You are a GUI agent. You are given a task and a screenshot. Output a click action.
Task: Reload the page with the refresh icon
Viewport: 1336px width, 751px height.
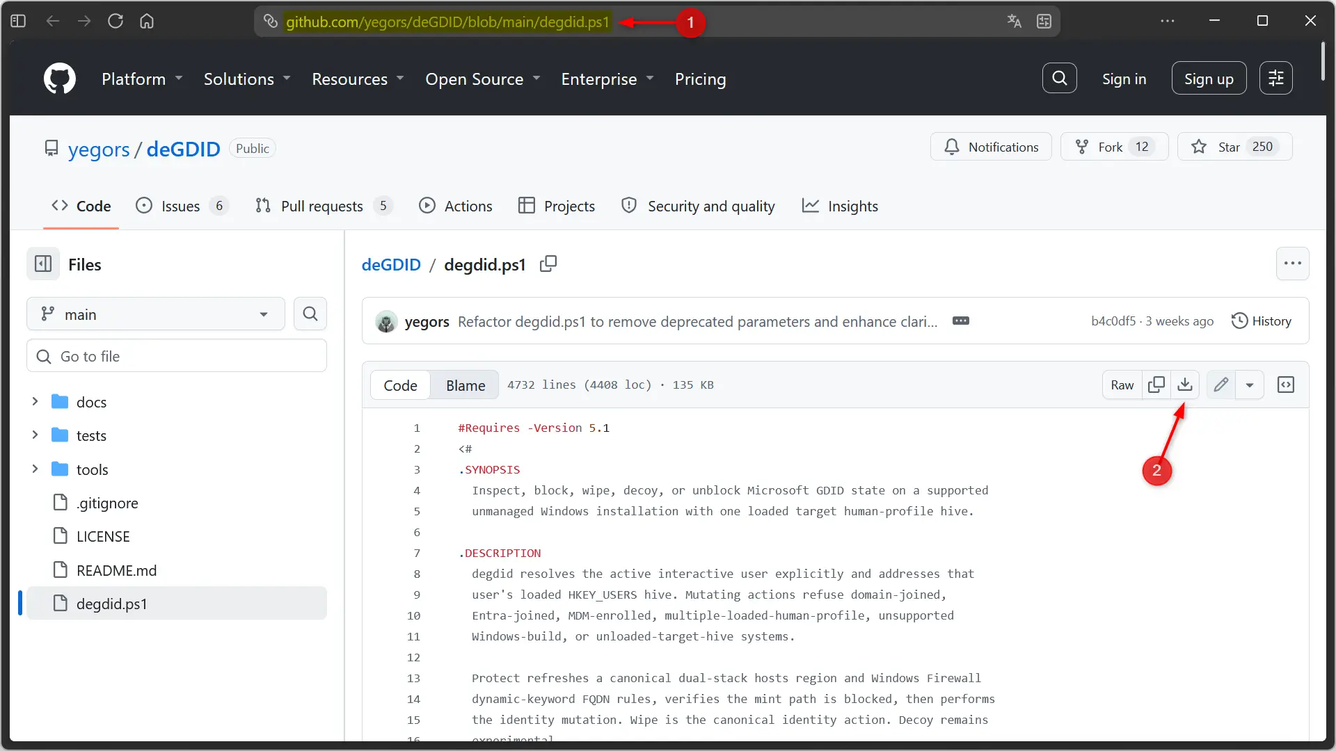tap(116, 22)
